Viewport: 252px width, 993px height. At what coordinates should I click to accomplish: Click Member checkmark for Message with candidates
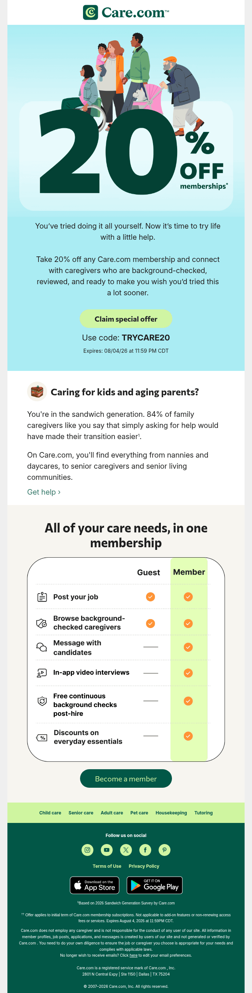[188, 647]
